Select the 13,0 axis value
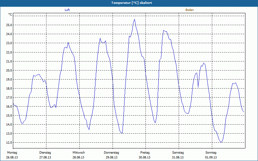 tap(9, 134)
